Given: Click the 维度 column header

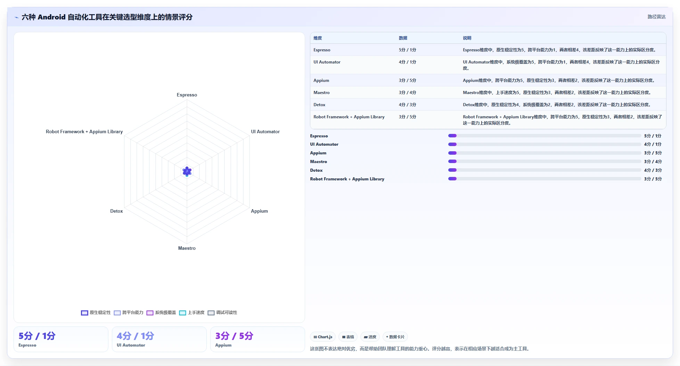Looking at the screenshot, I should [318, 38].
